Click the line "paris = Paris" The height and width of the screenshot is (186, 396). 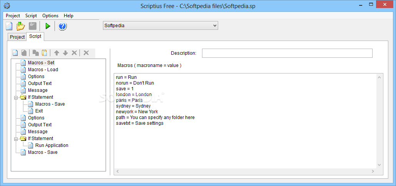[129, 100]
